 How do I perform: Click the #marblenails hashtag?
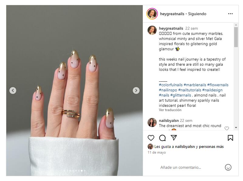tap(195, 85)
